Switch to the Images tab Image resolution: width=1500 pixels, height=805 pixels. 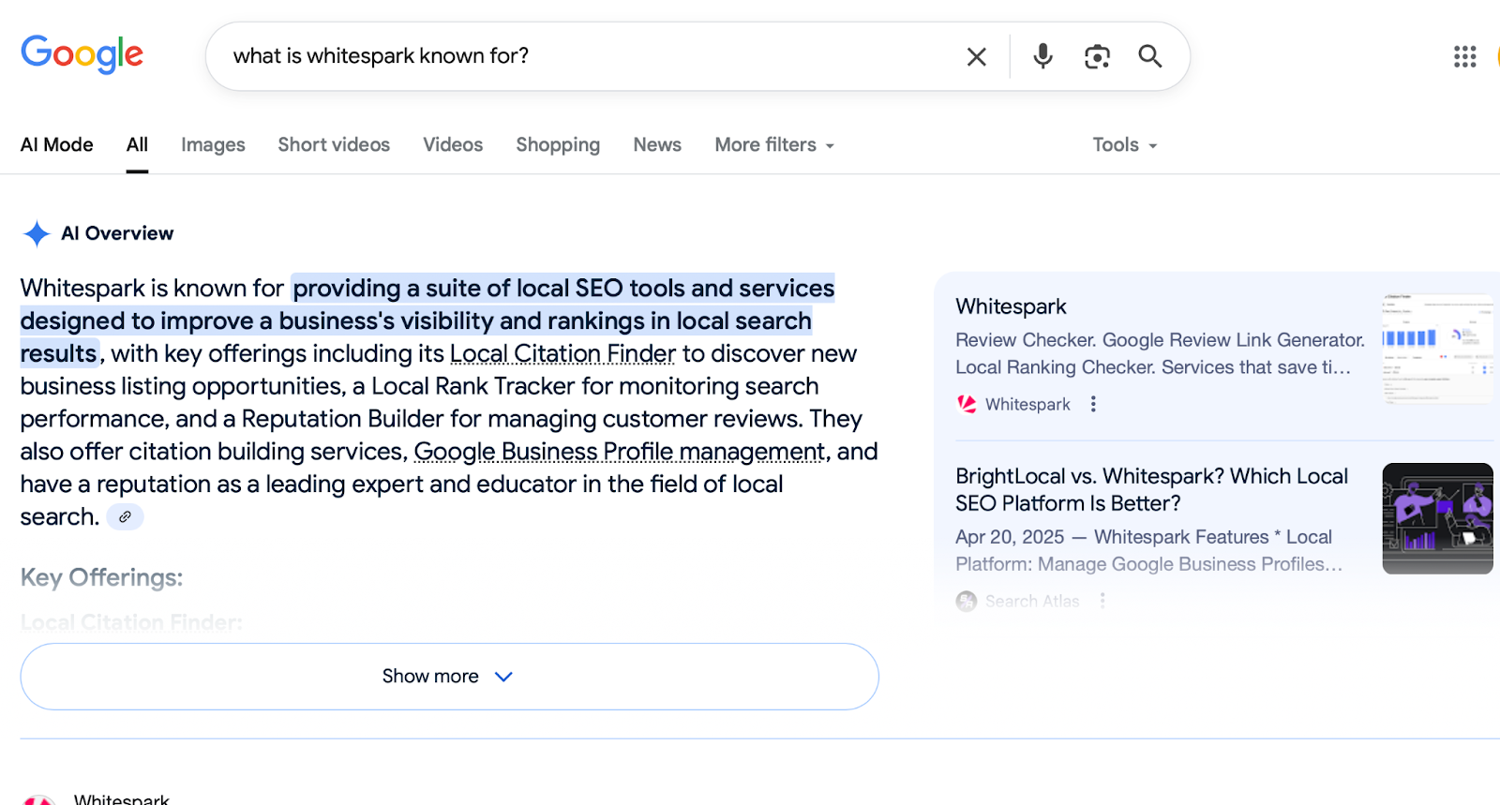[213, 144]
